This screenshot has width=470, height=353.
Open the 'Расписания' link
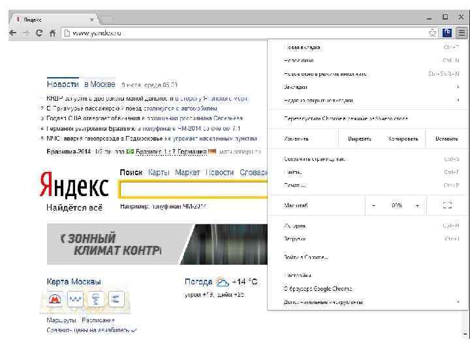tap(98, 320)
